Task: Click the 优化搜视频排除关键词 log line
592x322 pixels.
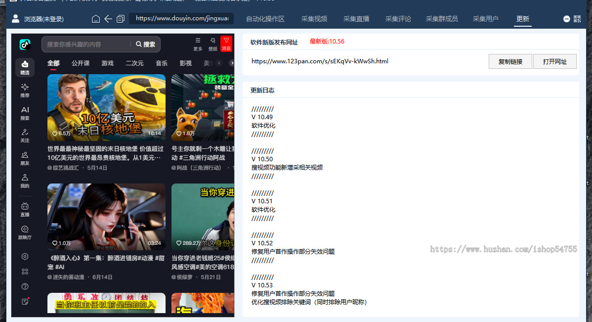Action: 309,302
